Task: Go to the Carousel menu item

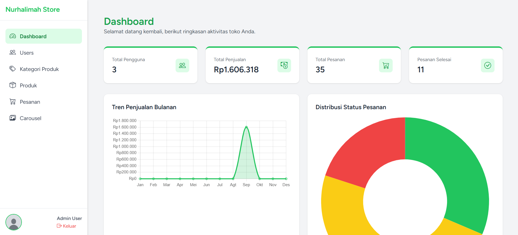Action: (x=31, y=118)
